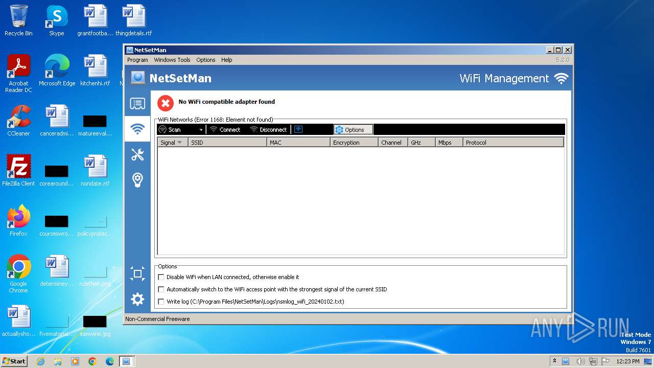Open the Settings gear sidebar icon

point(137,299)
